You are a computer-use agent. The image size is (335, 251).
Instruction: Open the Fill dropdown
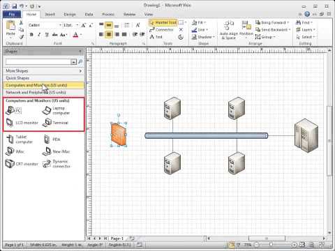[199, 22]
